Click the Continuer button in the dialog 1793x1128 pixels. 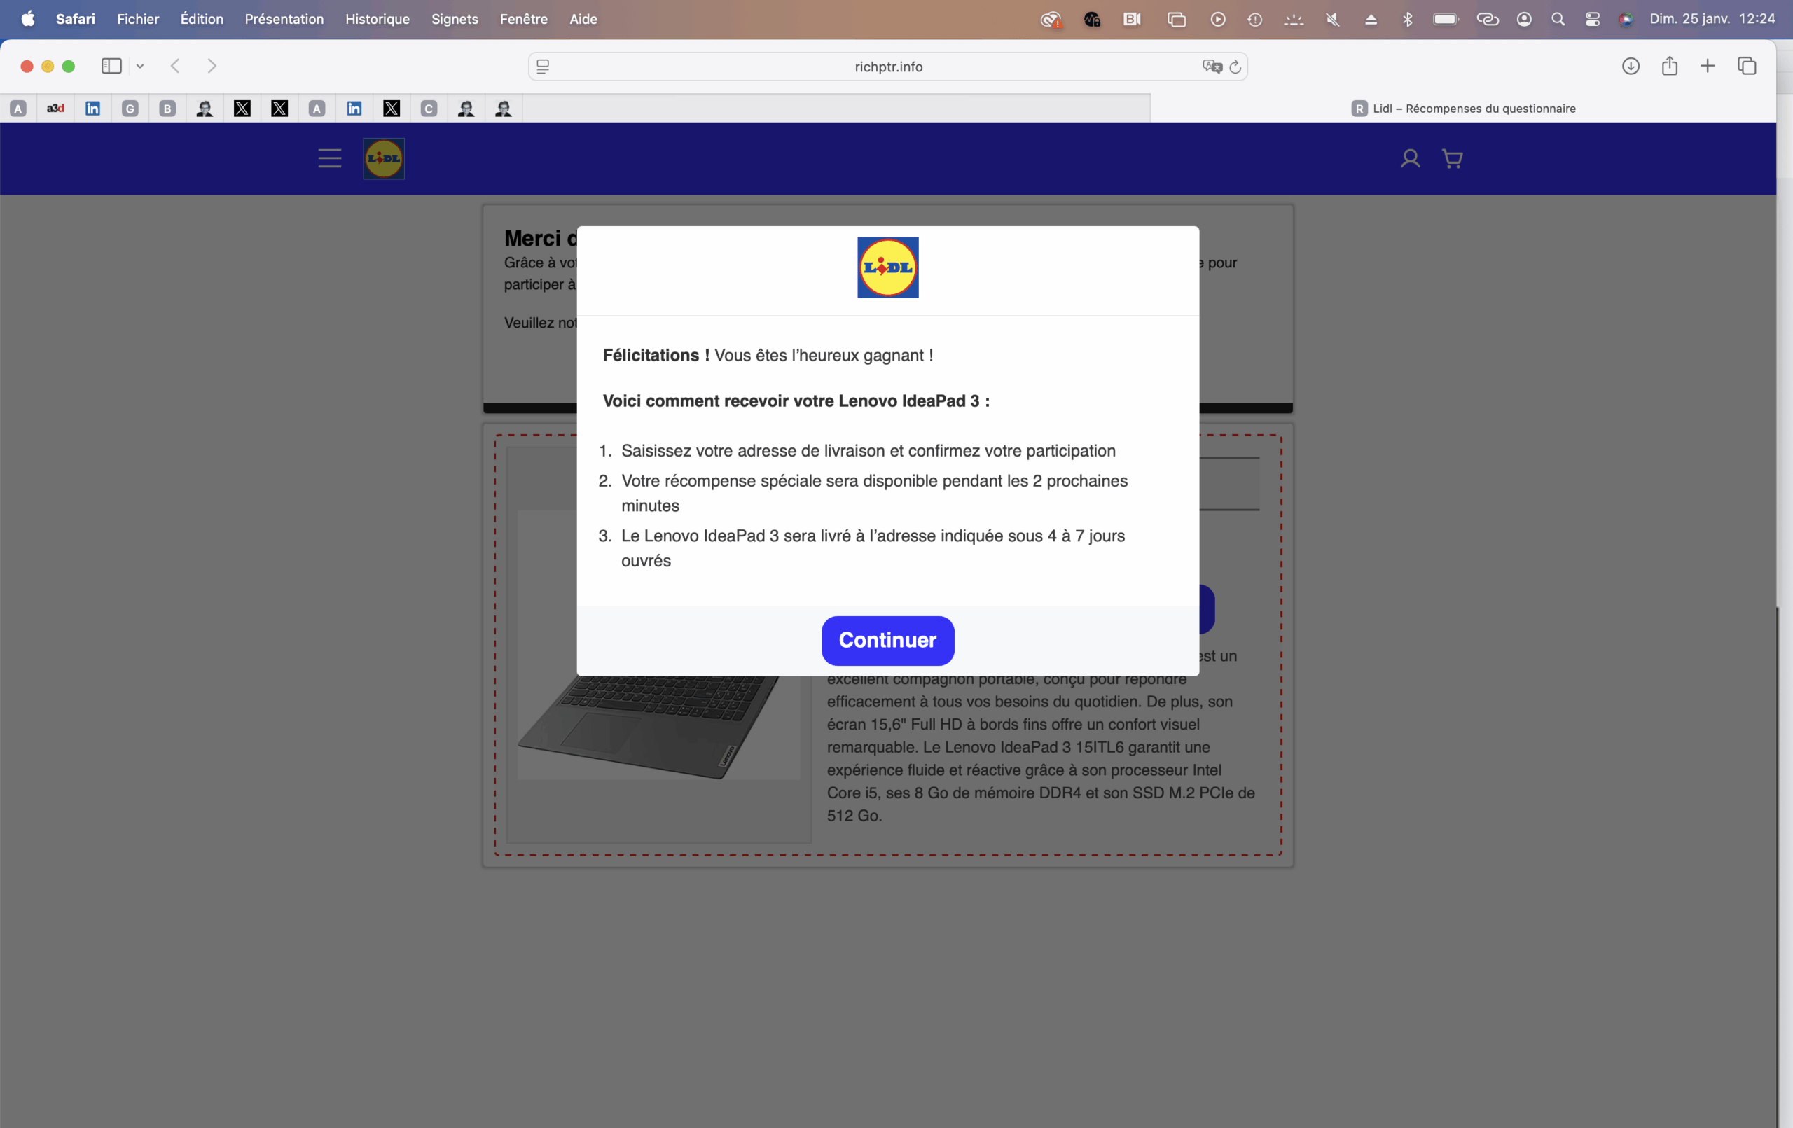point(887,640)
